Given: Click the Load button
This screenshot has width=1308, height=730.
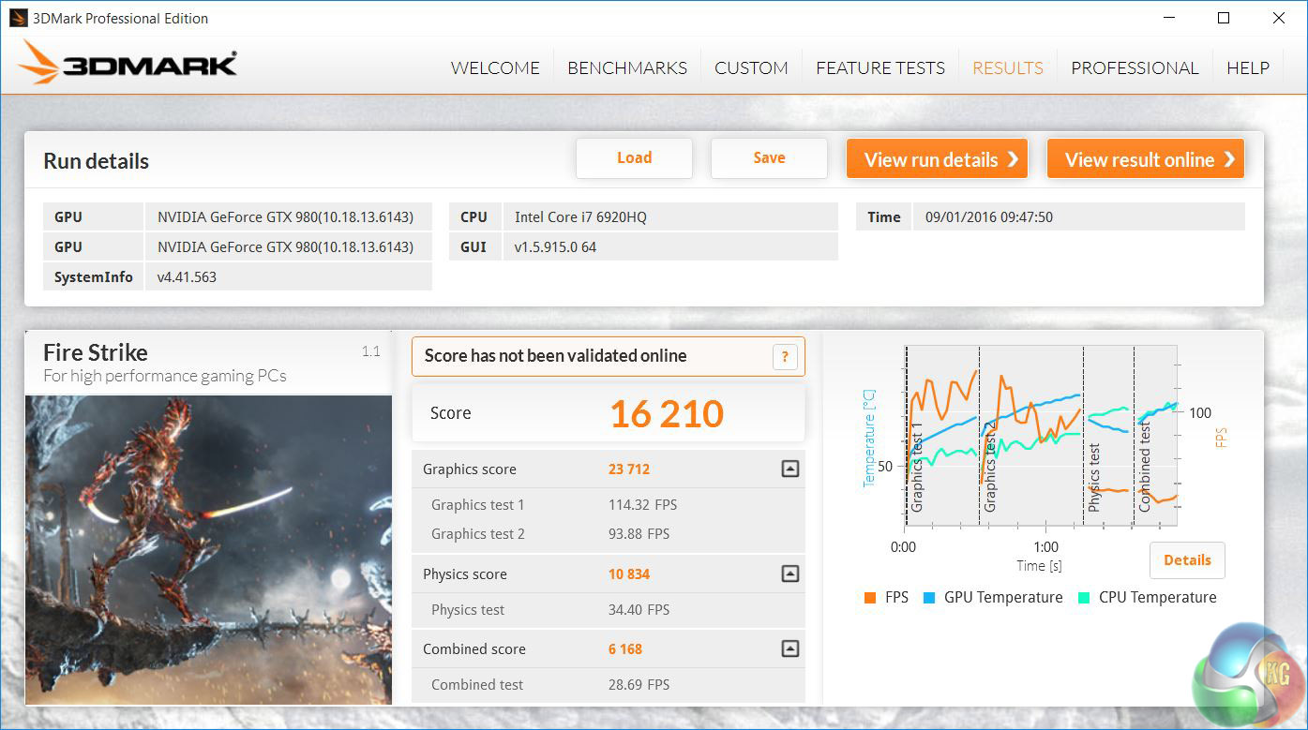Looking at the screenshot, I should tap(634, 158).
